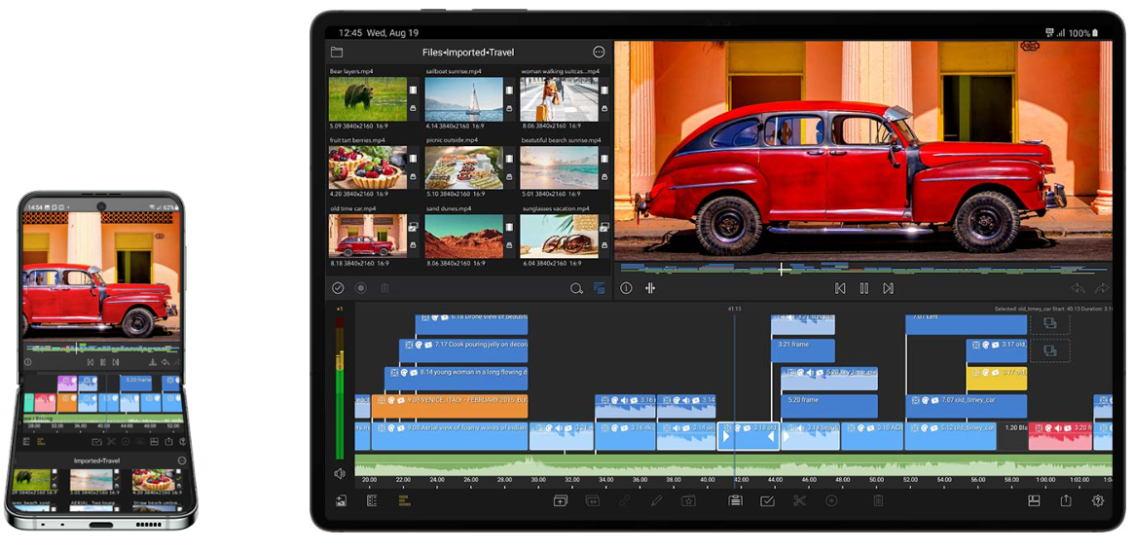The width and height of the screenshot is (1134, 552).
Task: Jump to next clip on phone
Action: coord(115,362)
